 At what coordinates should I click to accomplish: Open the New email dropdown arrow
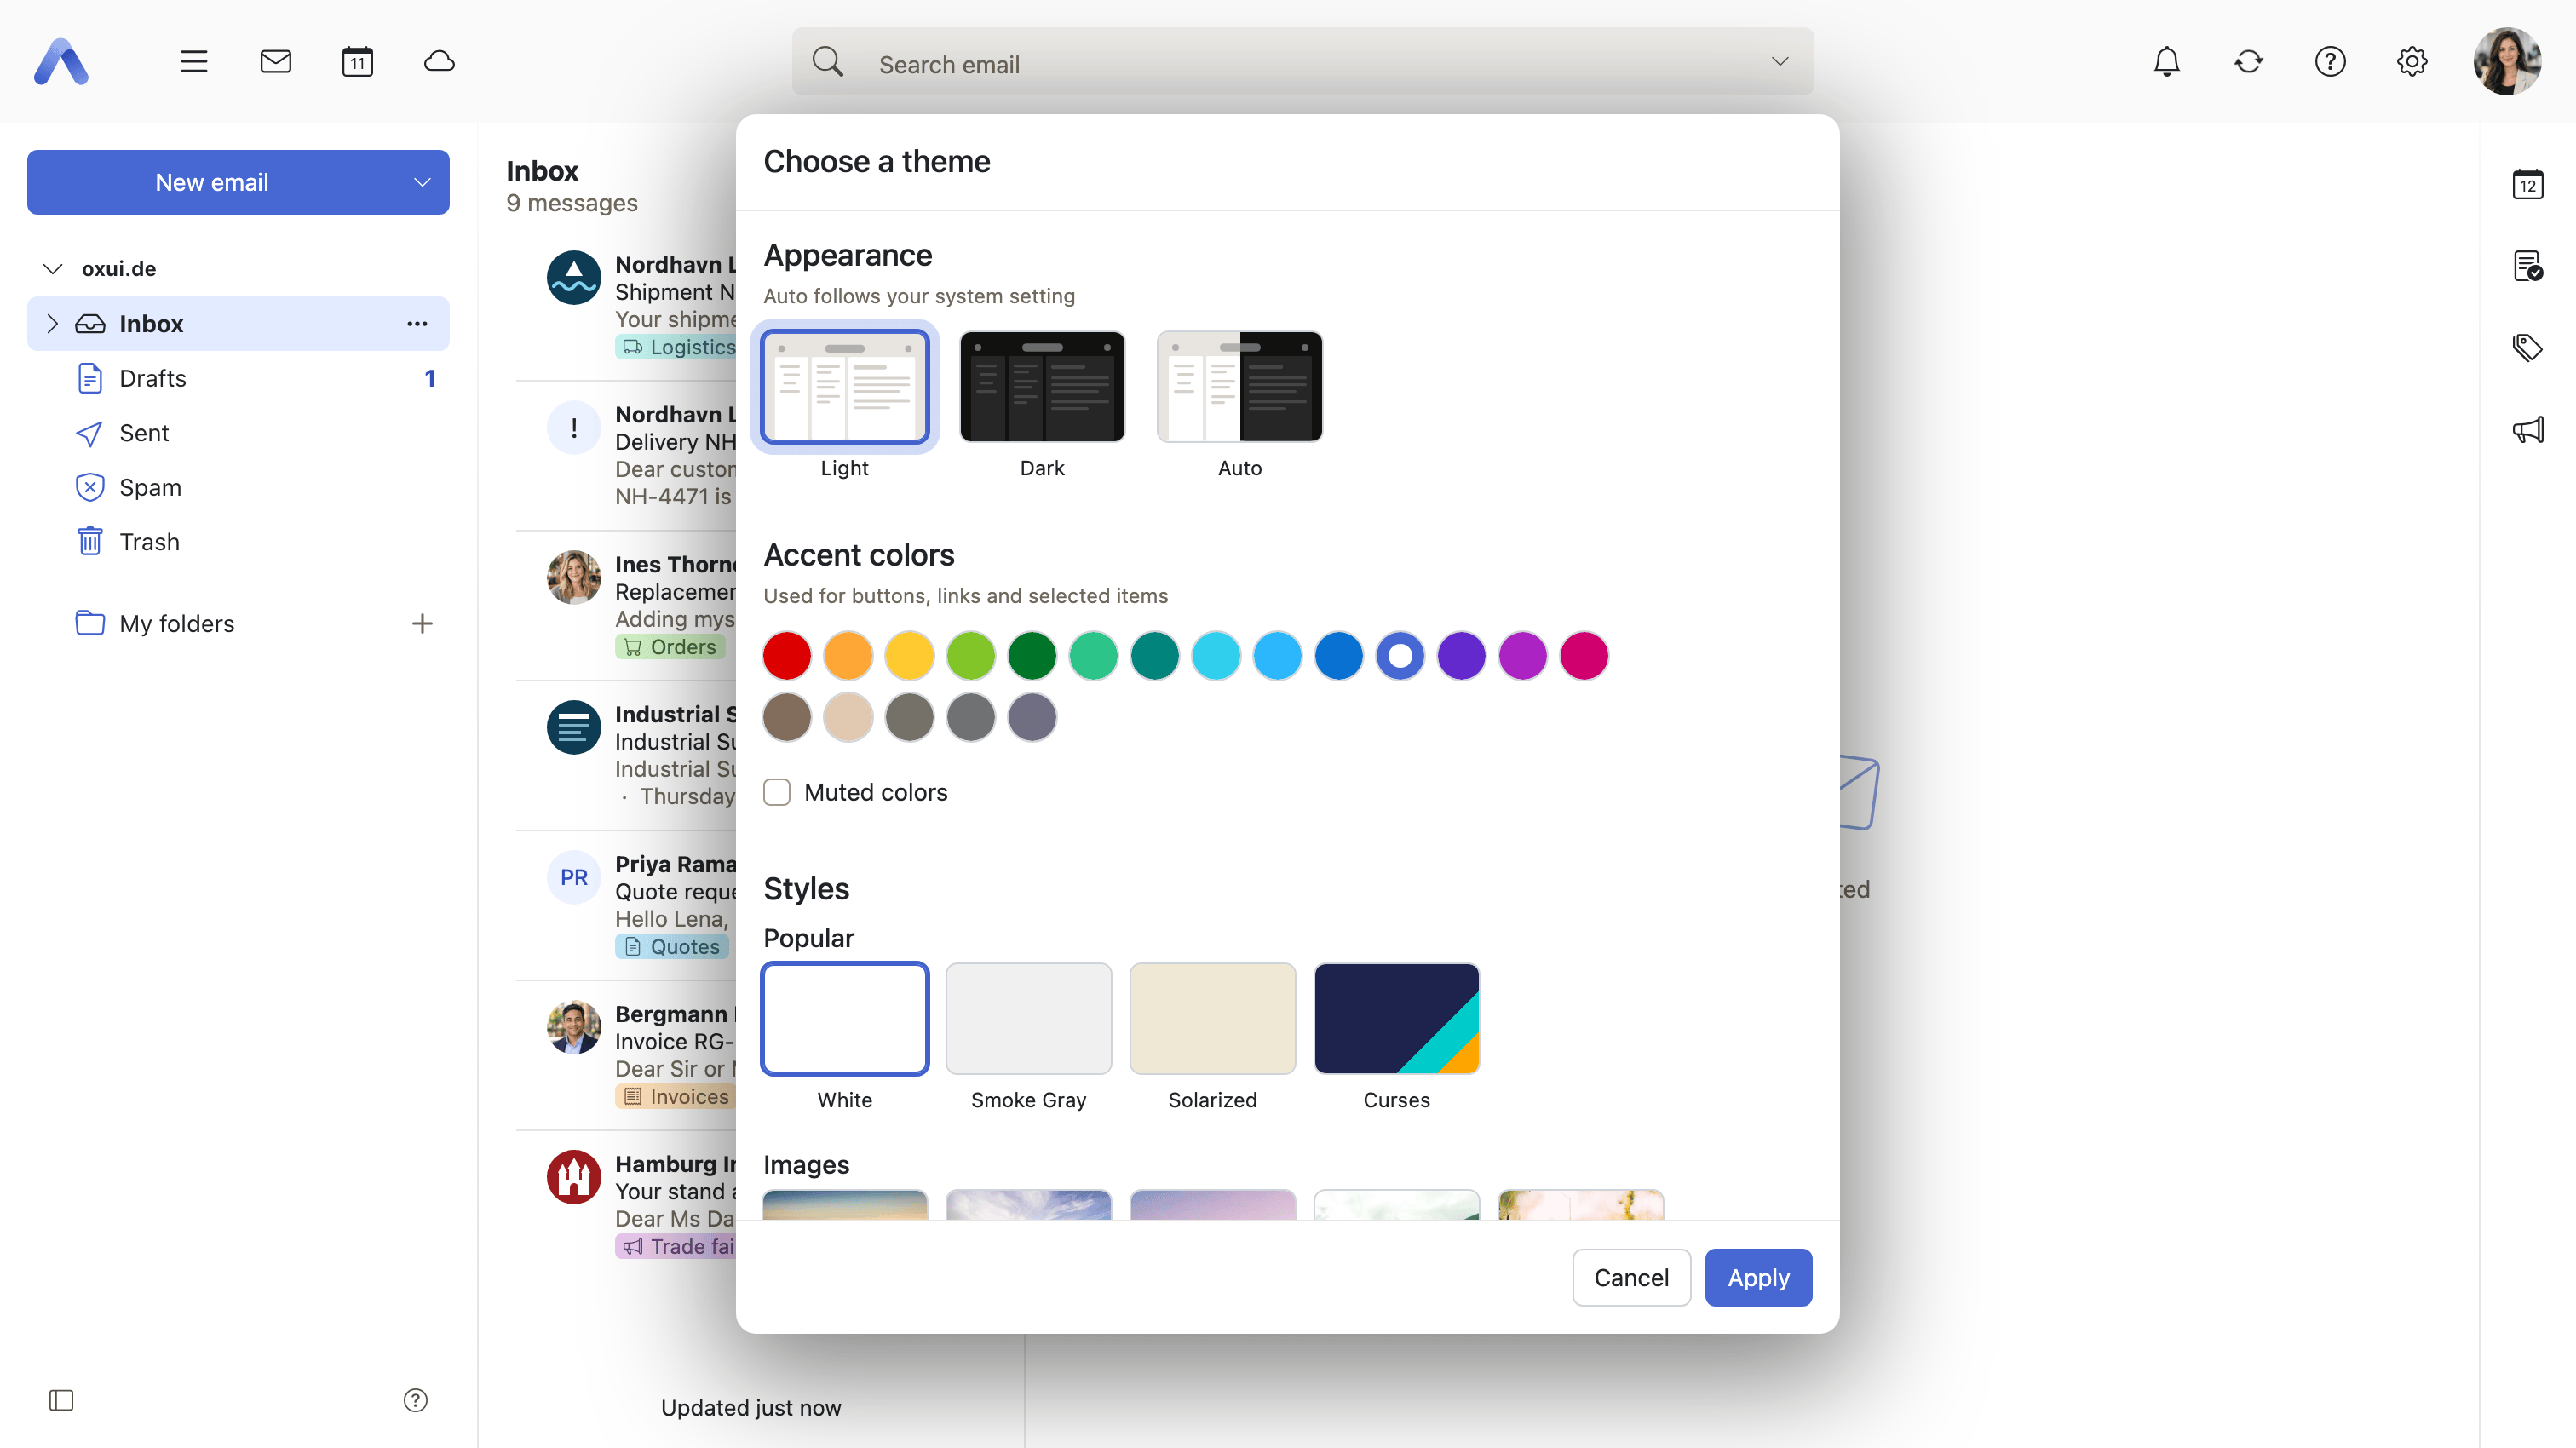[x=422, y=183]
